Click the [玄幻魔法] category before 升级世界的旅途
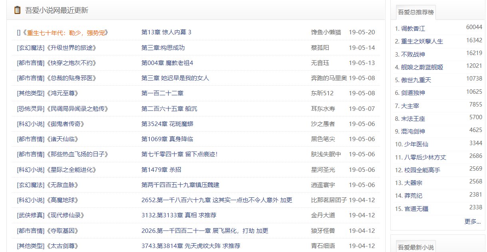Screen dimensions: 487x252 (x=31, y=47)
